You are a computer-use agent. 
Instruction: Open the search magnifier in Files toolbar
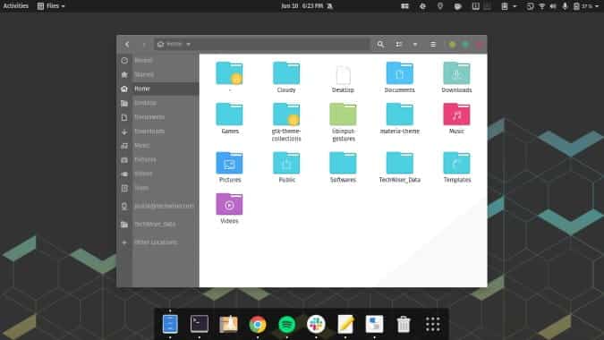380,44
